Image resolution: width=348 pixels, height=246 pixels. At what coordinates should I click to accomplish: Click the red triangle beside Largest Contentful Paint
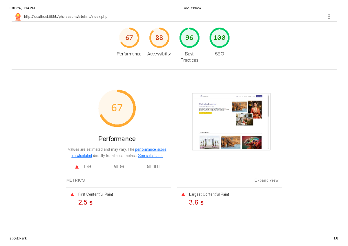point(183,194)
